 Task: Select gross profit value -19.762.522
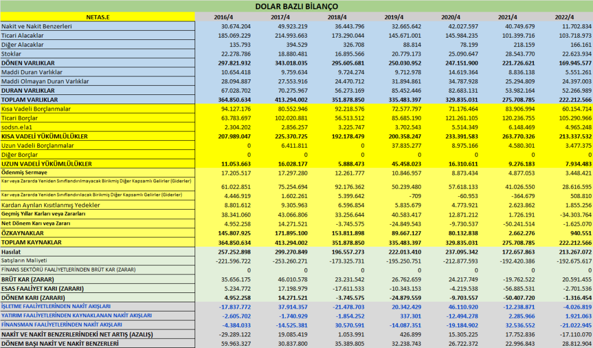point(519,280)
